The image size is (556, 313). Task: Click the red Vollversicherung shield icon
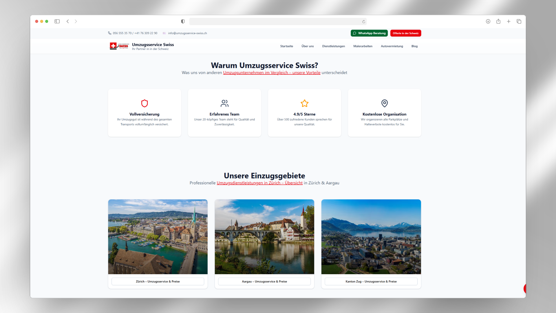pyautogui.click(x=144, y=103)
